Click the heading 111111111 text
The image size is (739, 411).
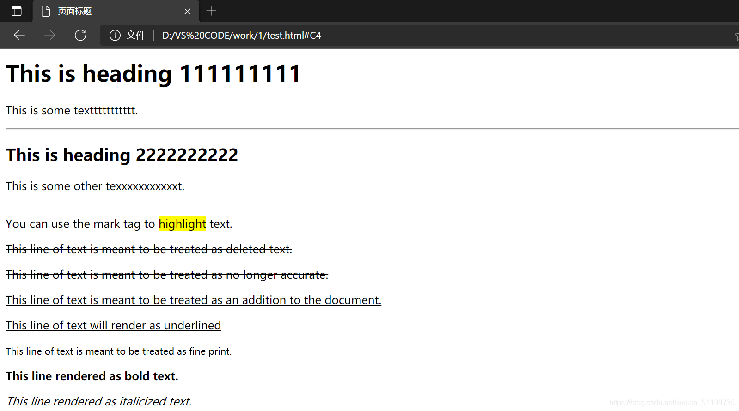pyautogui.click(x=153, y=74)
